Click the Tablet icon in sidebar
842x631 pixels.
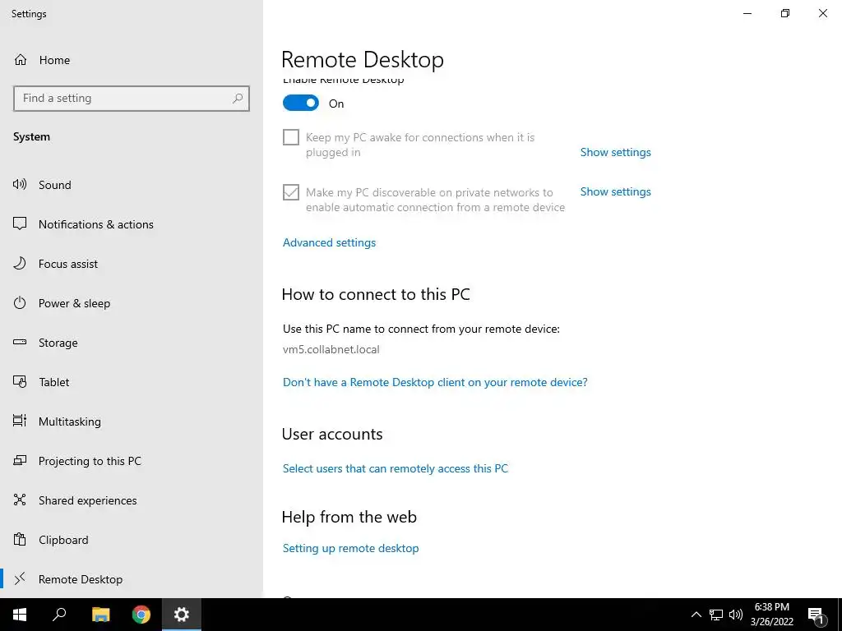20,381
